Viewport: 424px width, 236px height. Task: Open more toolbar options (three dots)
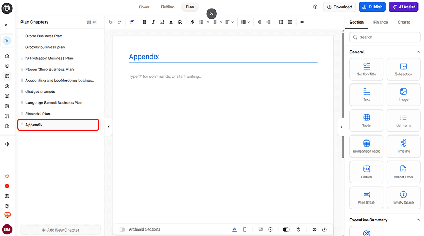click(x=302, y=22)
